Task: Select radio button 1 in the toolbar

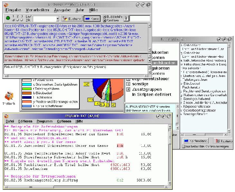Action: [13, 20]
